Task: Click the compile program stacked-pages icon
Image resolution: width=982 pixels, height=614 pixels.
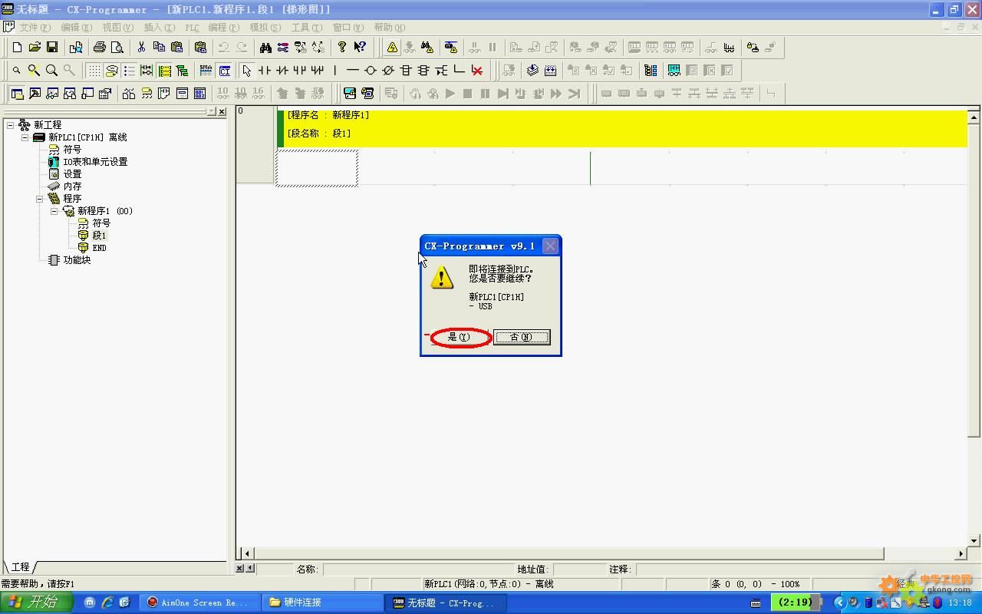Action: tap(533, 71)
